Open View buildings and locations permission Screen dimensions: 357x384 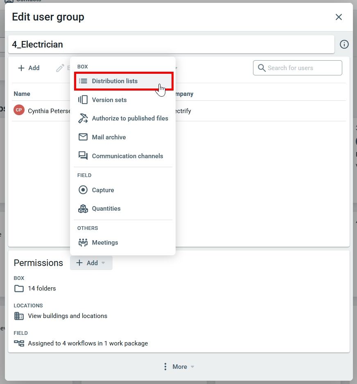pos(68,316)
